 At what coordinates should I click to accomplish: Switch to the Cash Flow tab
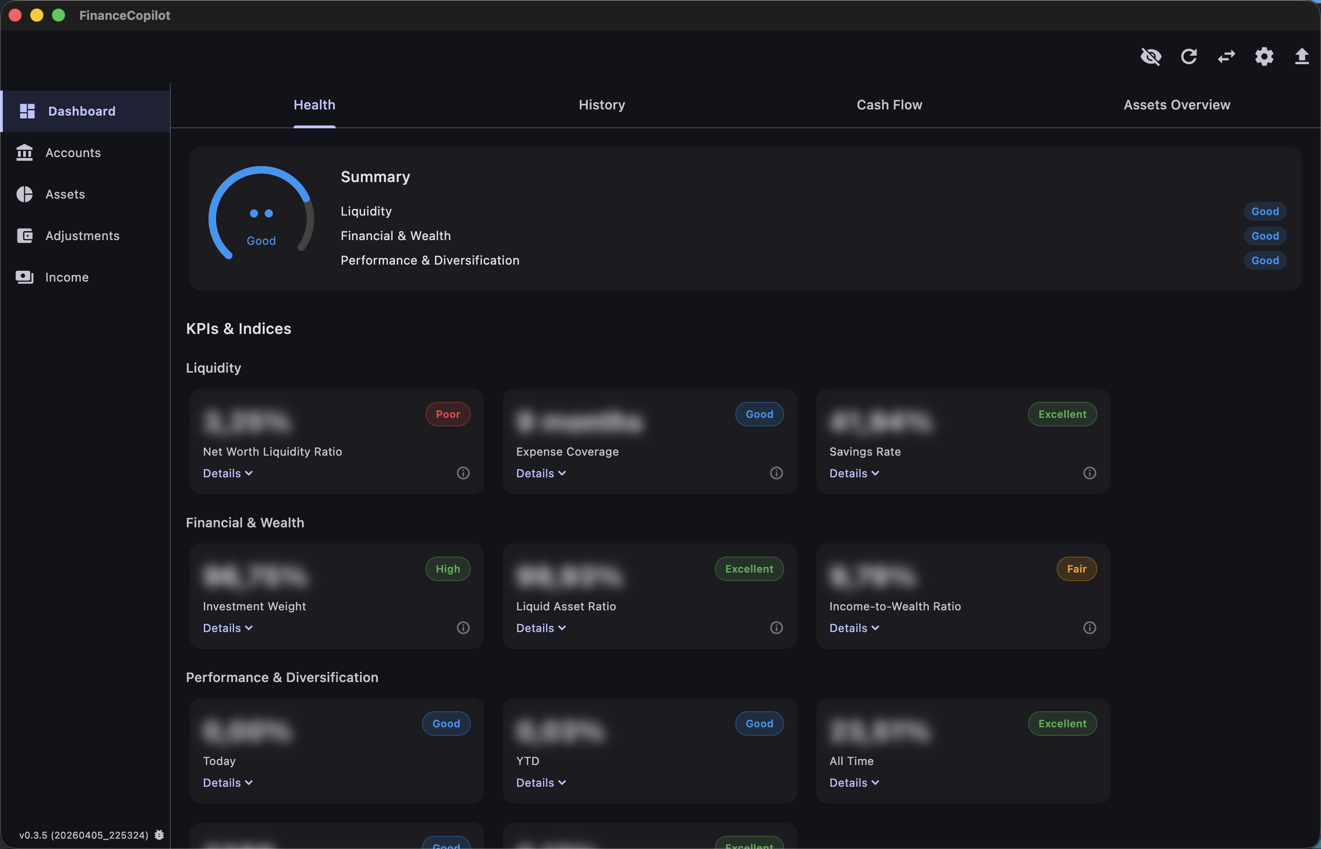point(889,105)
